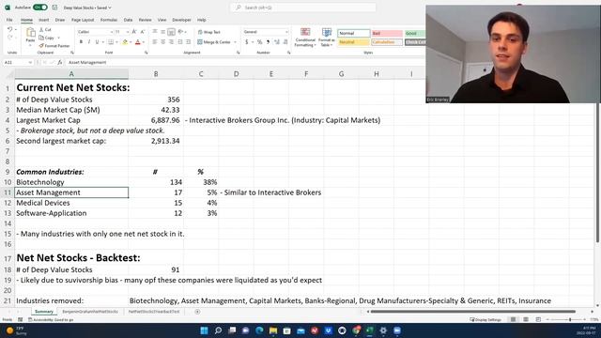Click Align Right icon
601x338 pixels.
coord(171,41)
